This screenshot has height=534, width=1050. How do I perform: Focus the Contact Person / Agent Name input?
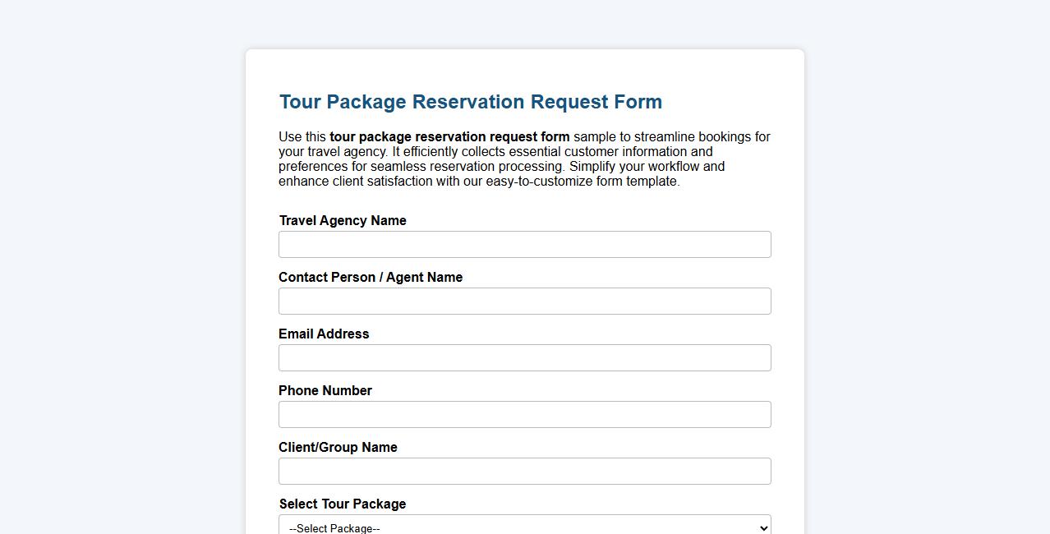click(x=524, y=301)
